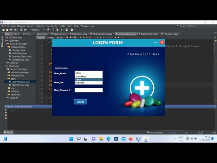The height and width of the screenshot is (163, 217).
Task: Open the Widgets taskbar icon
Action: pyautogui.click(x=5, y=139)
